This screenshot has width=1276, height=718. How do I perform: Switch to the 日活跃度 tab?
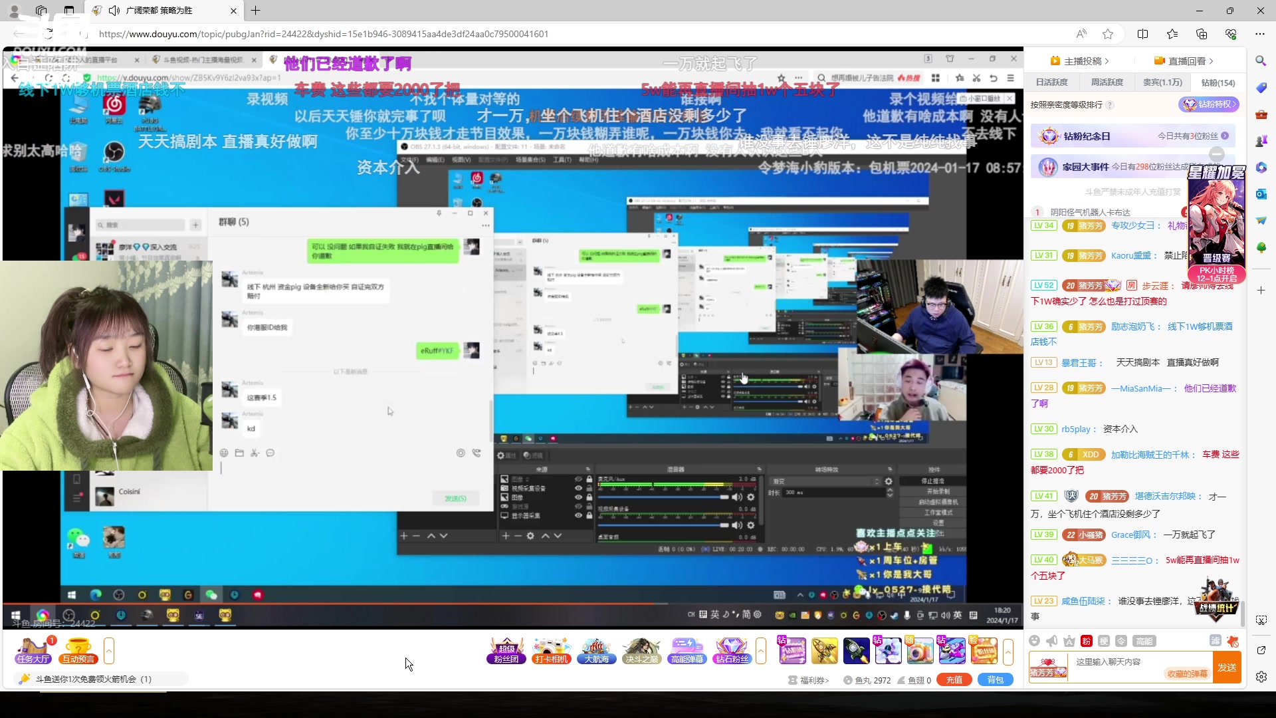(x=1052, y=82)
